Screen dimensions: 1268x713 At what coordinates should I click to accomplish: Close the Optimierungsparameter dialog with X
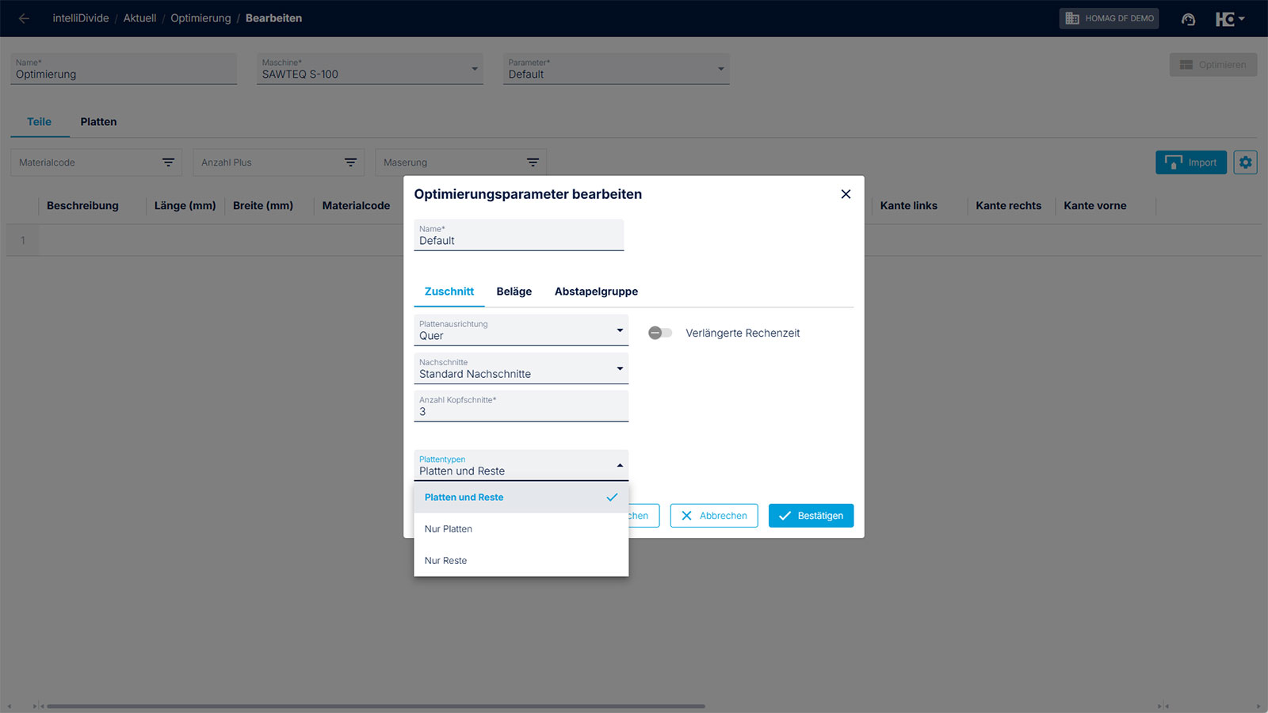846,194
